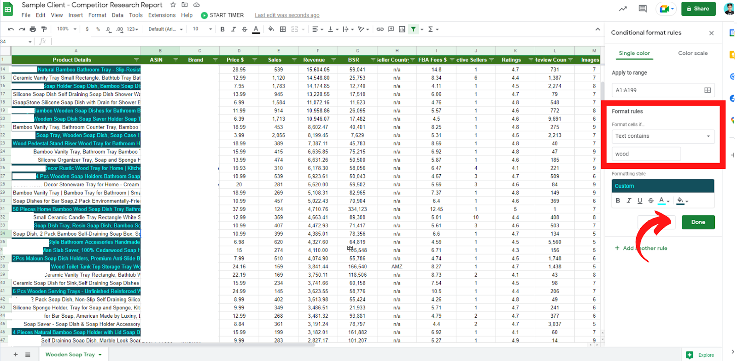Click the green Done button
The image size is (737, 361).
[698, 222]
